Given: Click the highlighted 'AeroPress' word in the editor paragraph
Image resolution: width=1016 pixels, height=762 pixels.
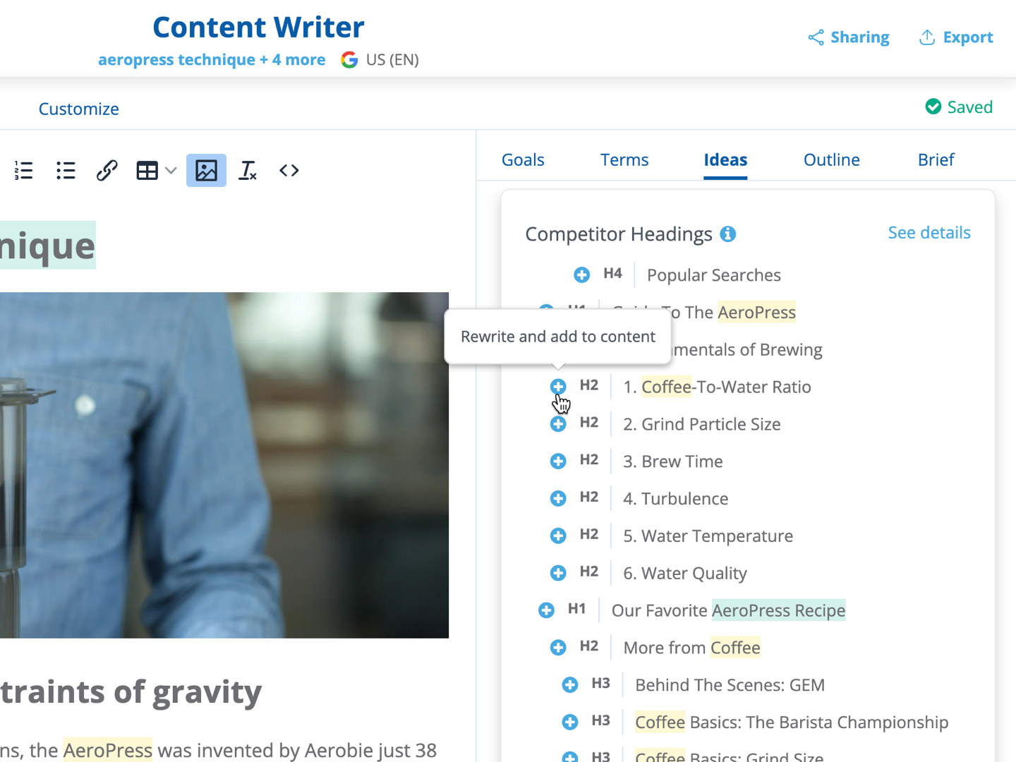Looking at the screenshot, I should [108, 750].
